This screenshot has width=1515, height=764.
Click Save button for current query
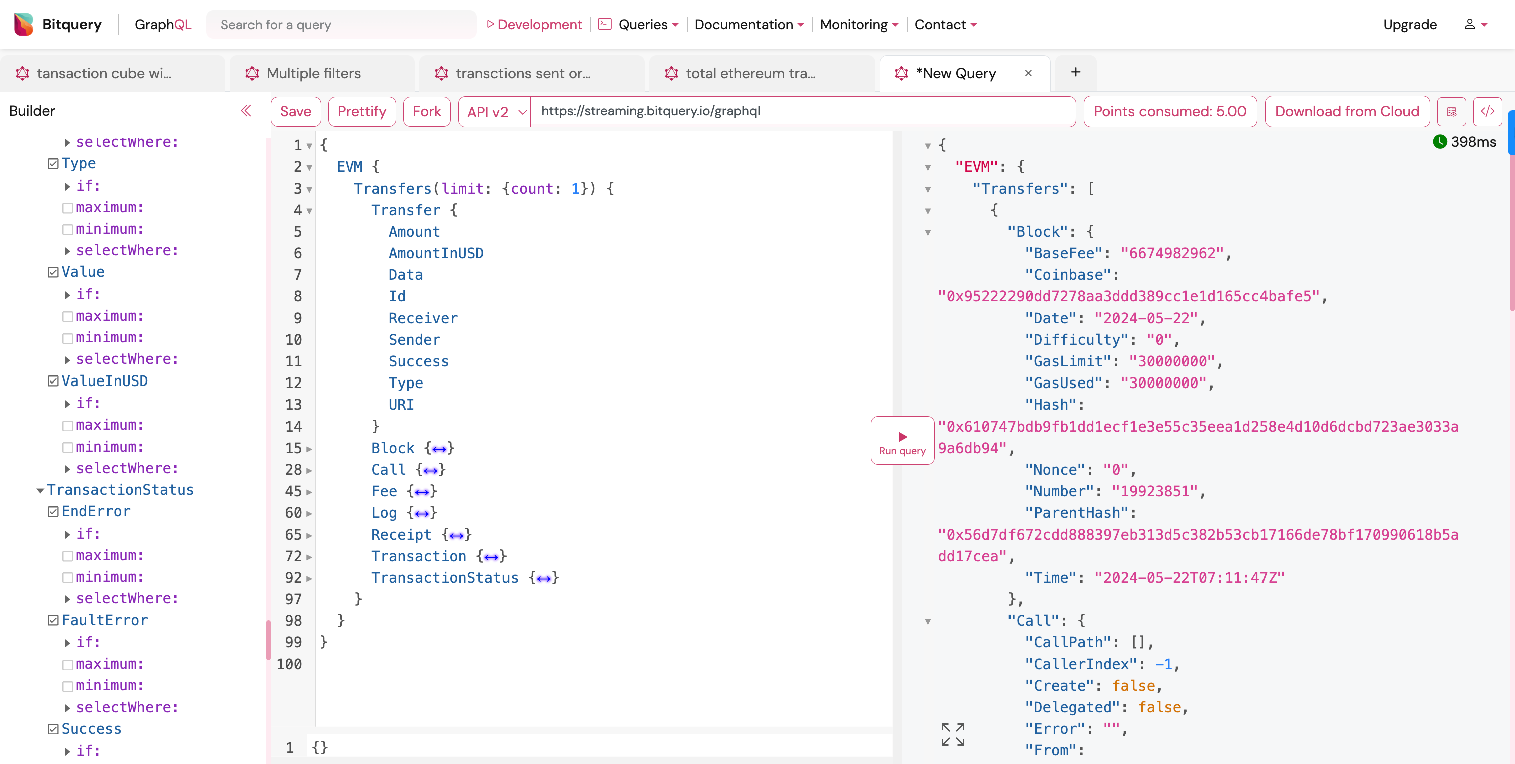coord(294,110)
